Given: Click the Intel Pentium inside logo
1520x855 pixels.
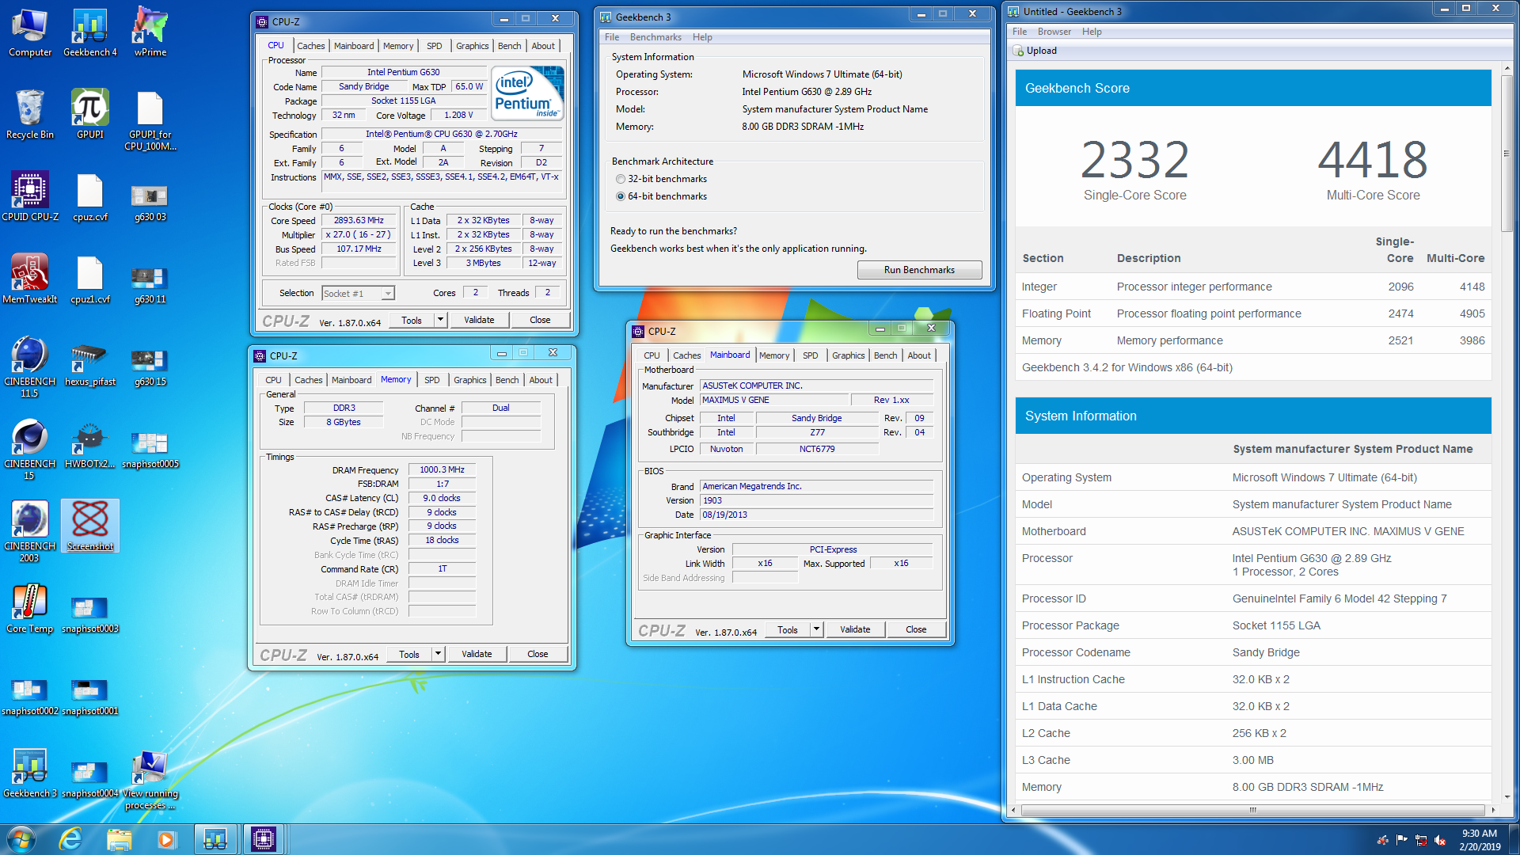Looking at the screenshot, I should (528, 93).
